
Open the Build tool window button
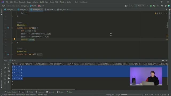tap(69, 92)
